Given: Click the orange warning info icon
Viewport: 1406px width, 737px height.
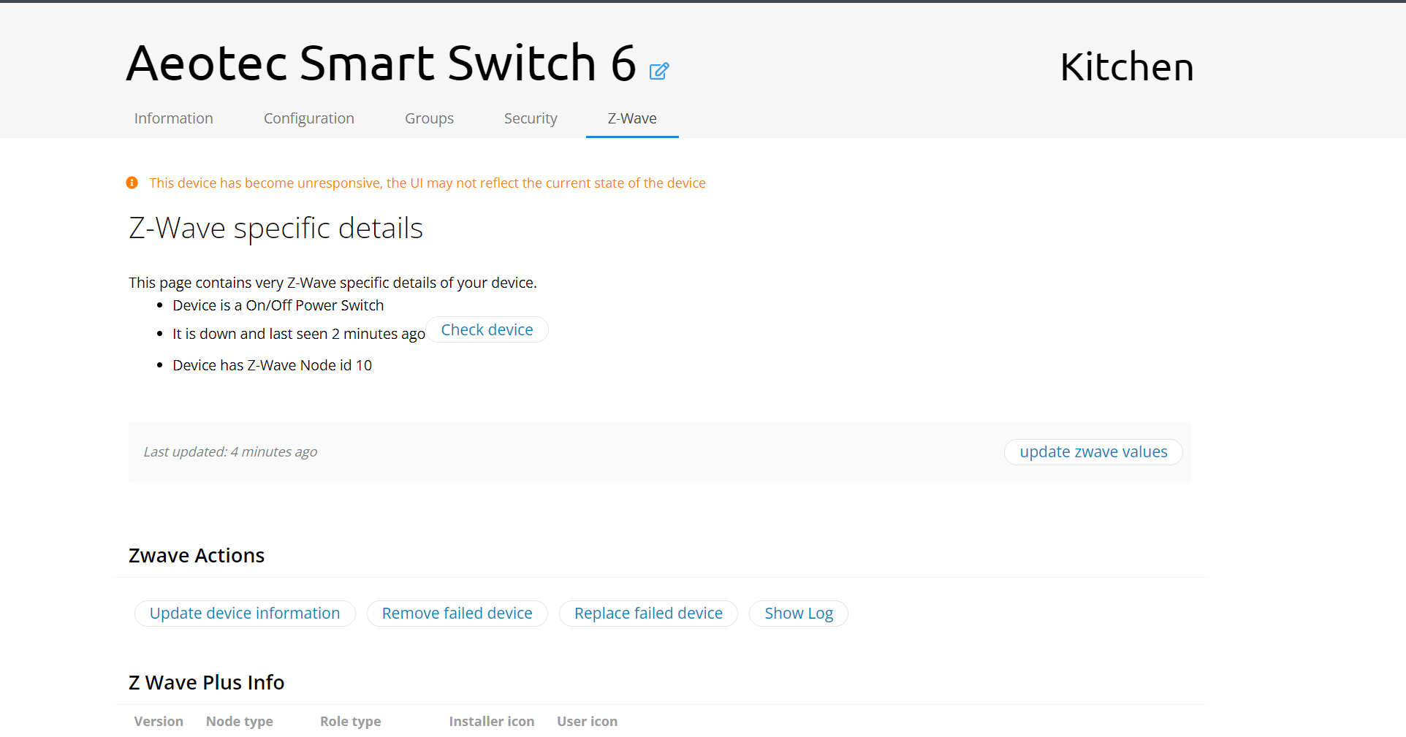Looking at the screenshot, I should (132, 183).
